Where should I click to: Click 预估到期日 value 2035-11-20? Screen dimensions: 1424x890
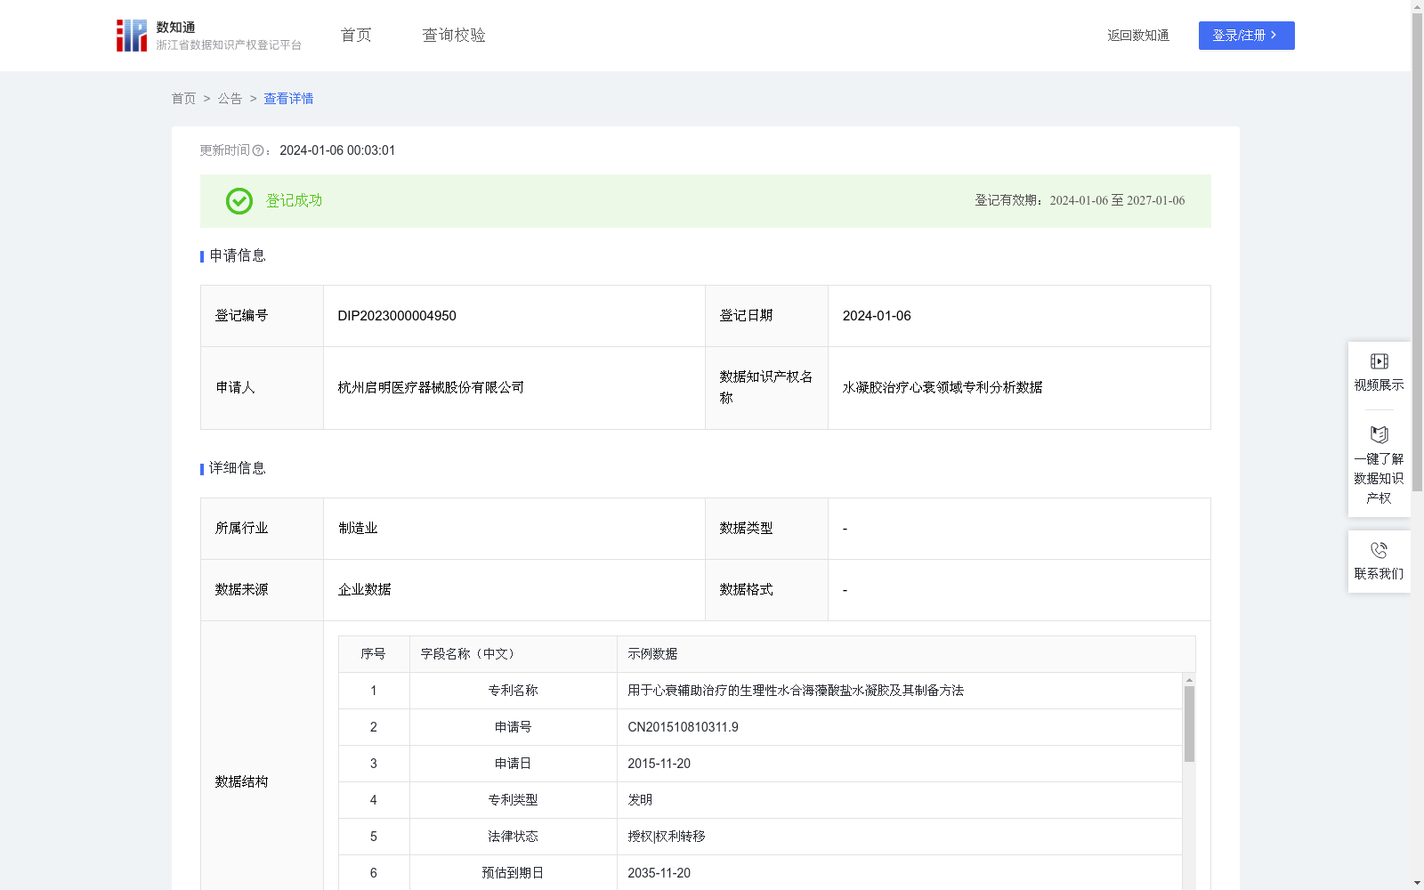click(x=659, y=873)
